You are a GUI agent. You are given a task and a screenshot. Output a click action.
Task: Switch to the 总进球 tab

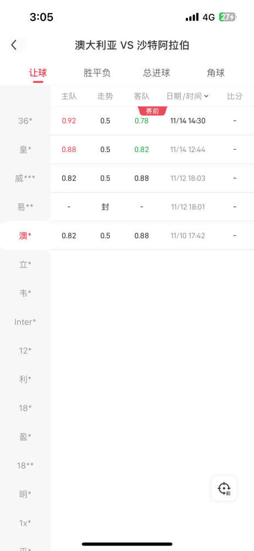point(157,73)
